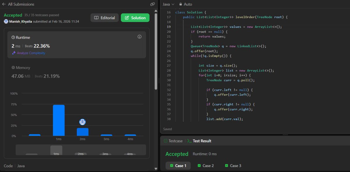Click the 4ms runtime distribution bar

pos(130,135)
